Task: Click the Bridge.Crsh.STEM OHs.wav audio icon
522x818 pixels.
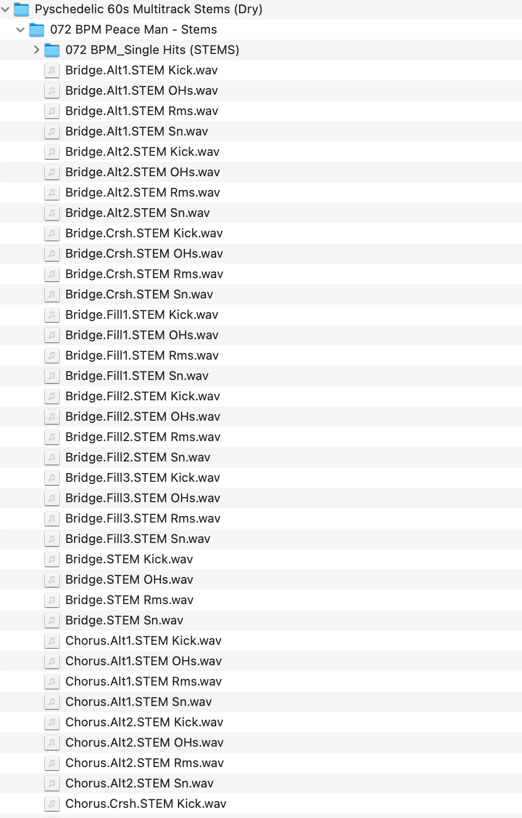Action: click(x=51, y=254)
